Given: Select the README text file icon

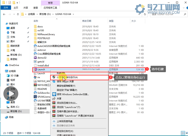Looking at the screenshot, I should click(x=35, y=89).
